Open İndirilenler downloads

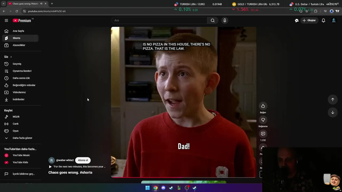pos(20,99)
